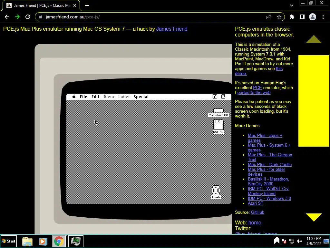Click the greyed-out View menu
This screenshot has height=248, width=330.
click(x=109, y=97)
